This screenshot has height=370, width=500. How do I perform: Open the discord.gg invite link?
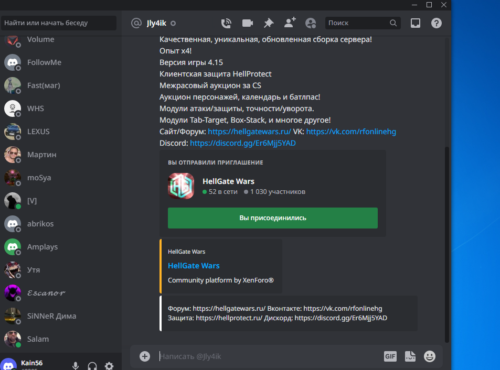click(243, 143)
